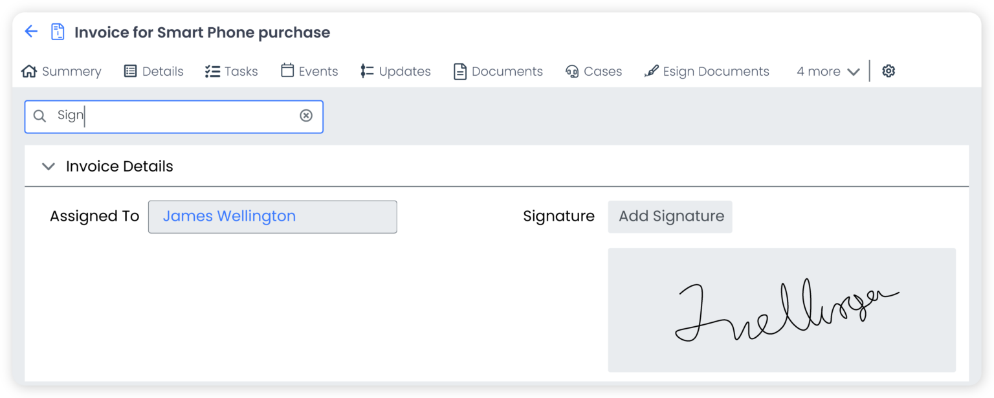Click the Cases headset icon
The image size is (994, 398).
(572, 71)
